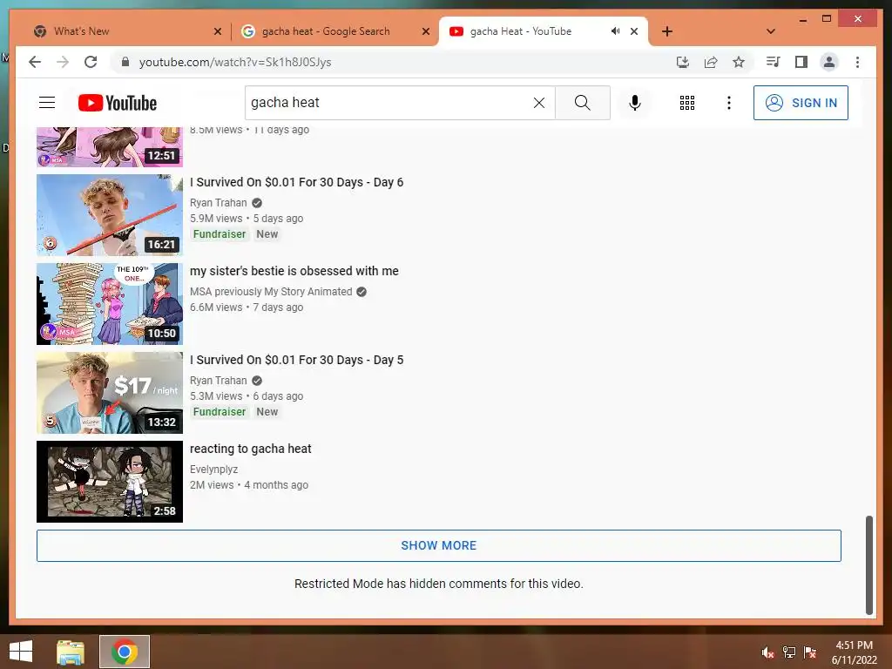The width and height of the screenshot is (892, 669).
Task: Reload the page
Action: pos(91,62)
